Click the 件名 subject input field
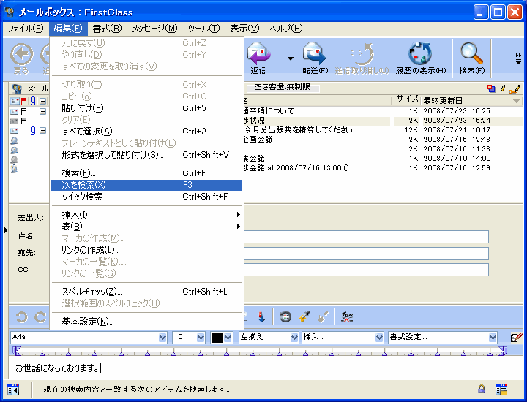This screenshot has width=527, height=402. [366, 236]
